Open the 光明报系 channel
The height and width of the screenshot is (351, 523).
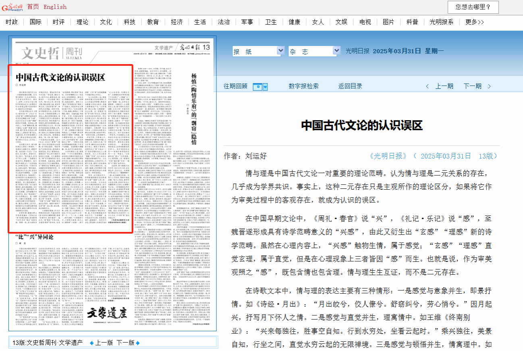[x=442, y=22]
